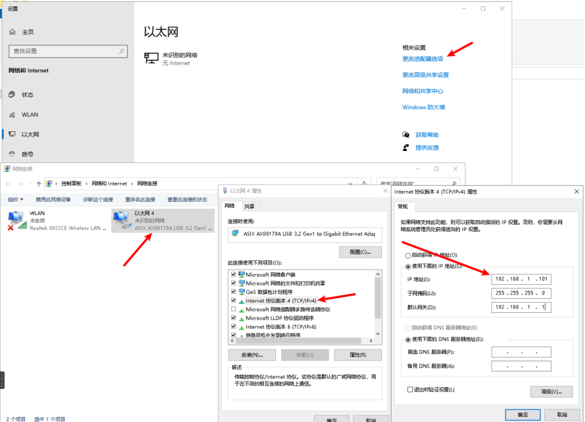Screen dimensions: 585x422
Task: Uncheck QoS 数据包计划程序 checkbox
Action: pos(233,291)
